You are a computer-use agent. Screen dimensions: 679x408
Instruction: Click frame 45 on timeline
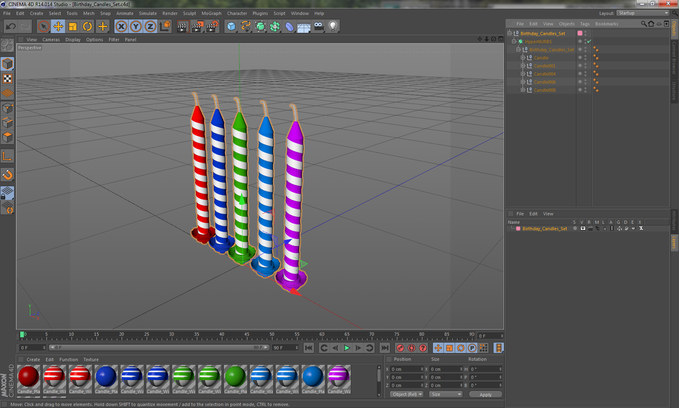[x=247, y=335]
